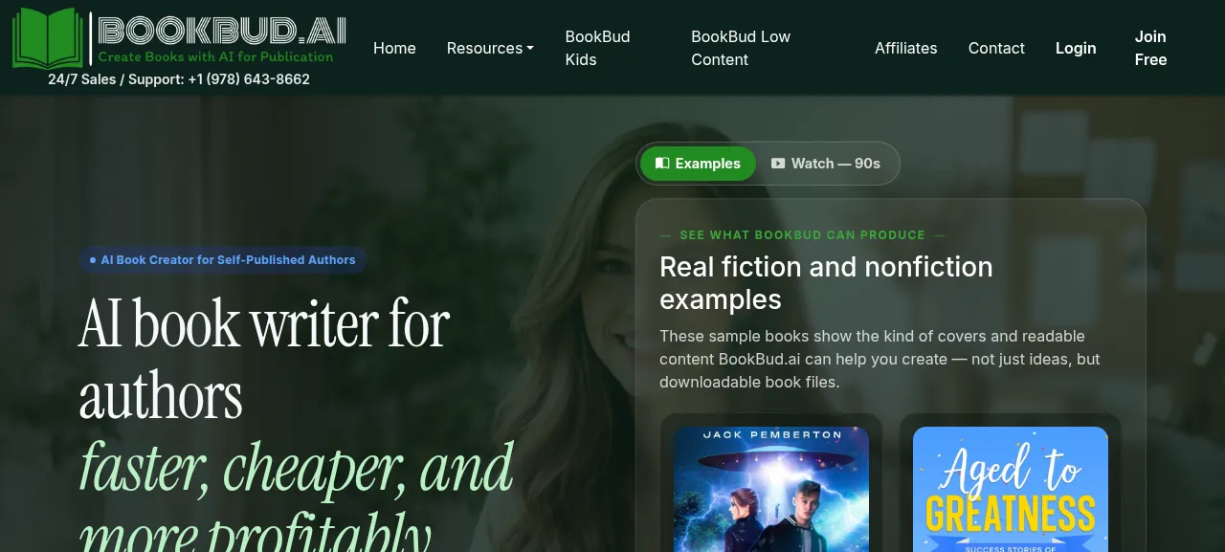Go to BookBud Low Content
This screenshot has height=552, width=1225.
[741, 48]
